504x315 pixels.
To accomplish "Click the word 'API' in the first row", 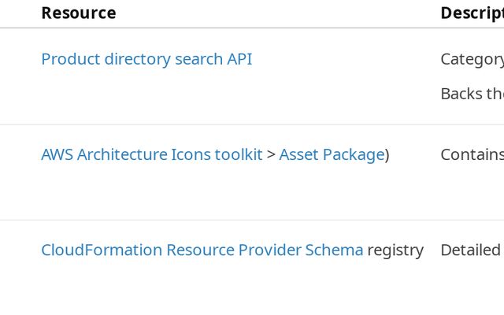I will [239, 59].
